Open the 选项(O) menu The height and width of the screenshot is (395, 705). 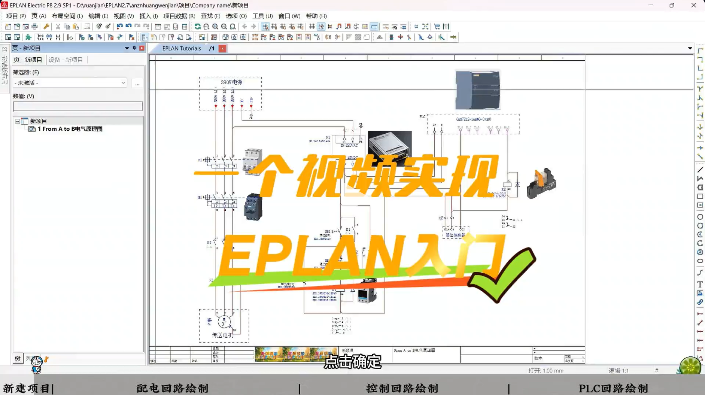[x=236, y=16]
